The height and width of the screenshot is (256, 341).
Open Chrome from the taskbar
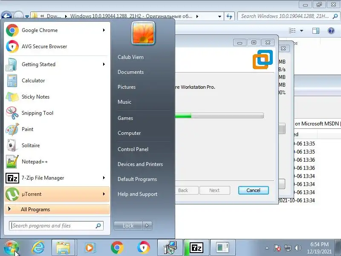click(x=117, y=248)
